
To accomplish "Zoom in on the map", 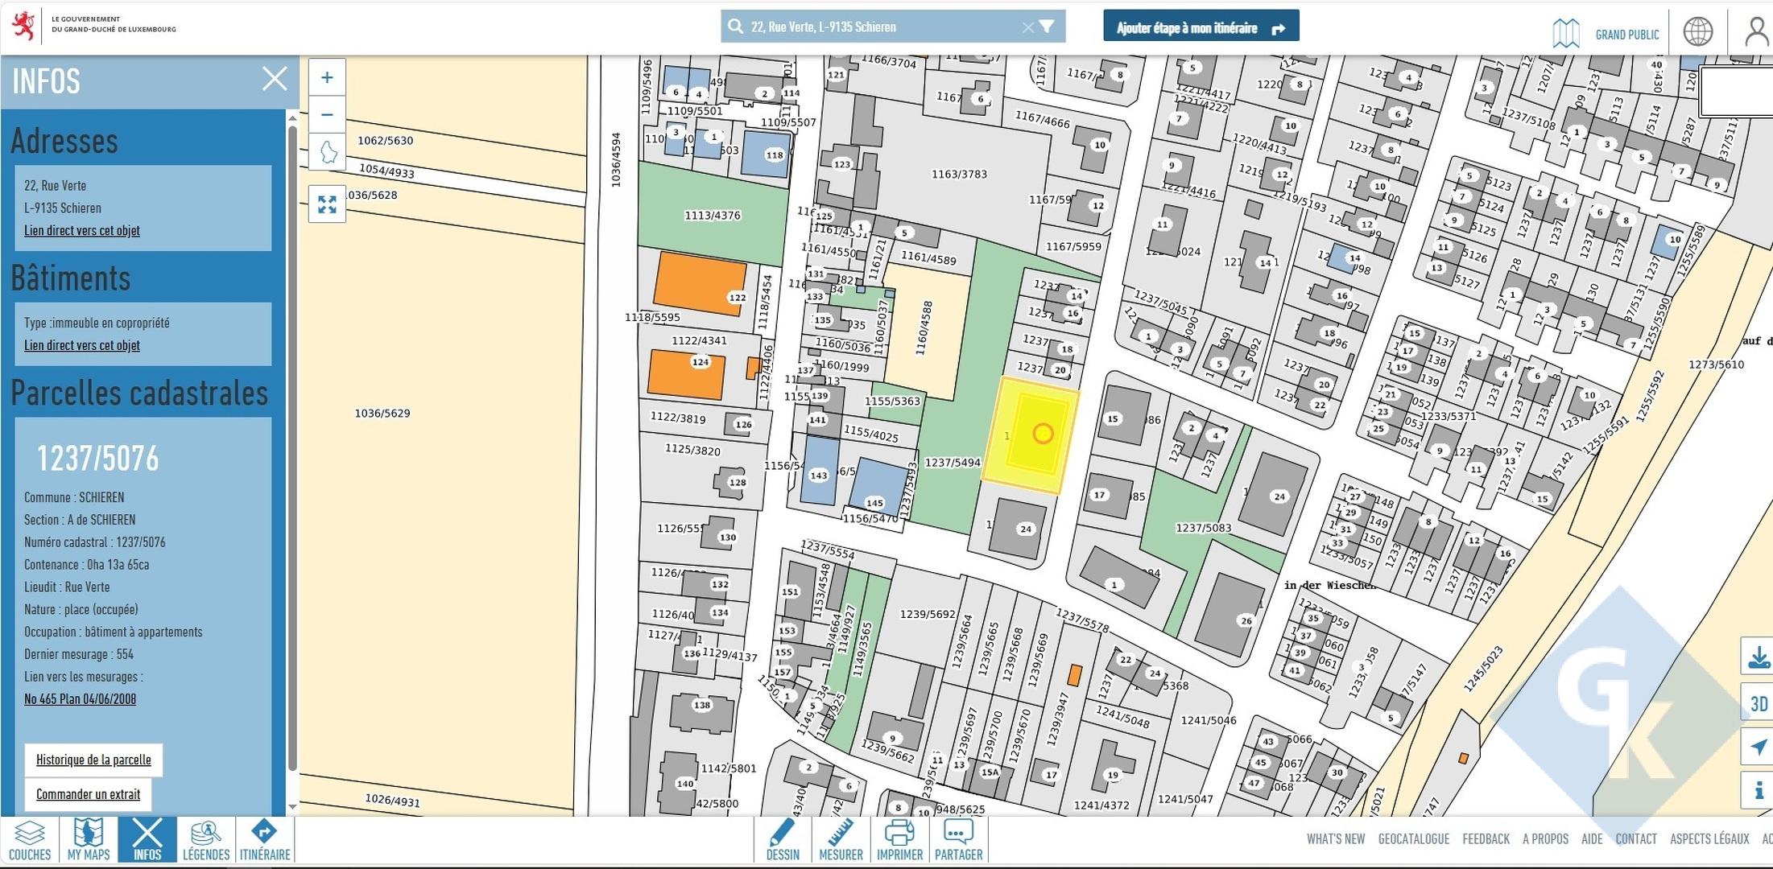I will coord(327,78).
